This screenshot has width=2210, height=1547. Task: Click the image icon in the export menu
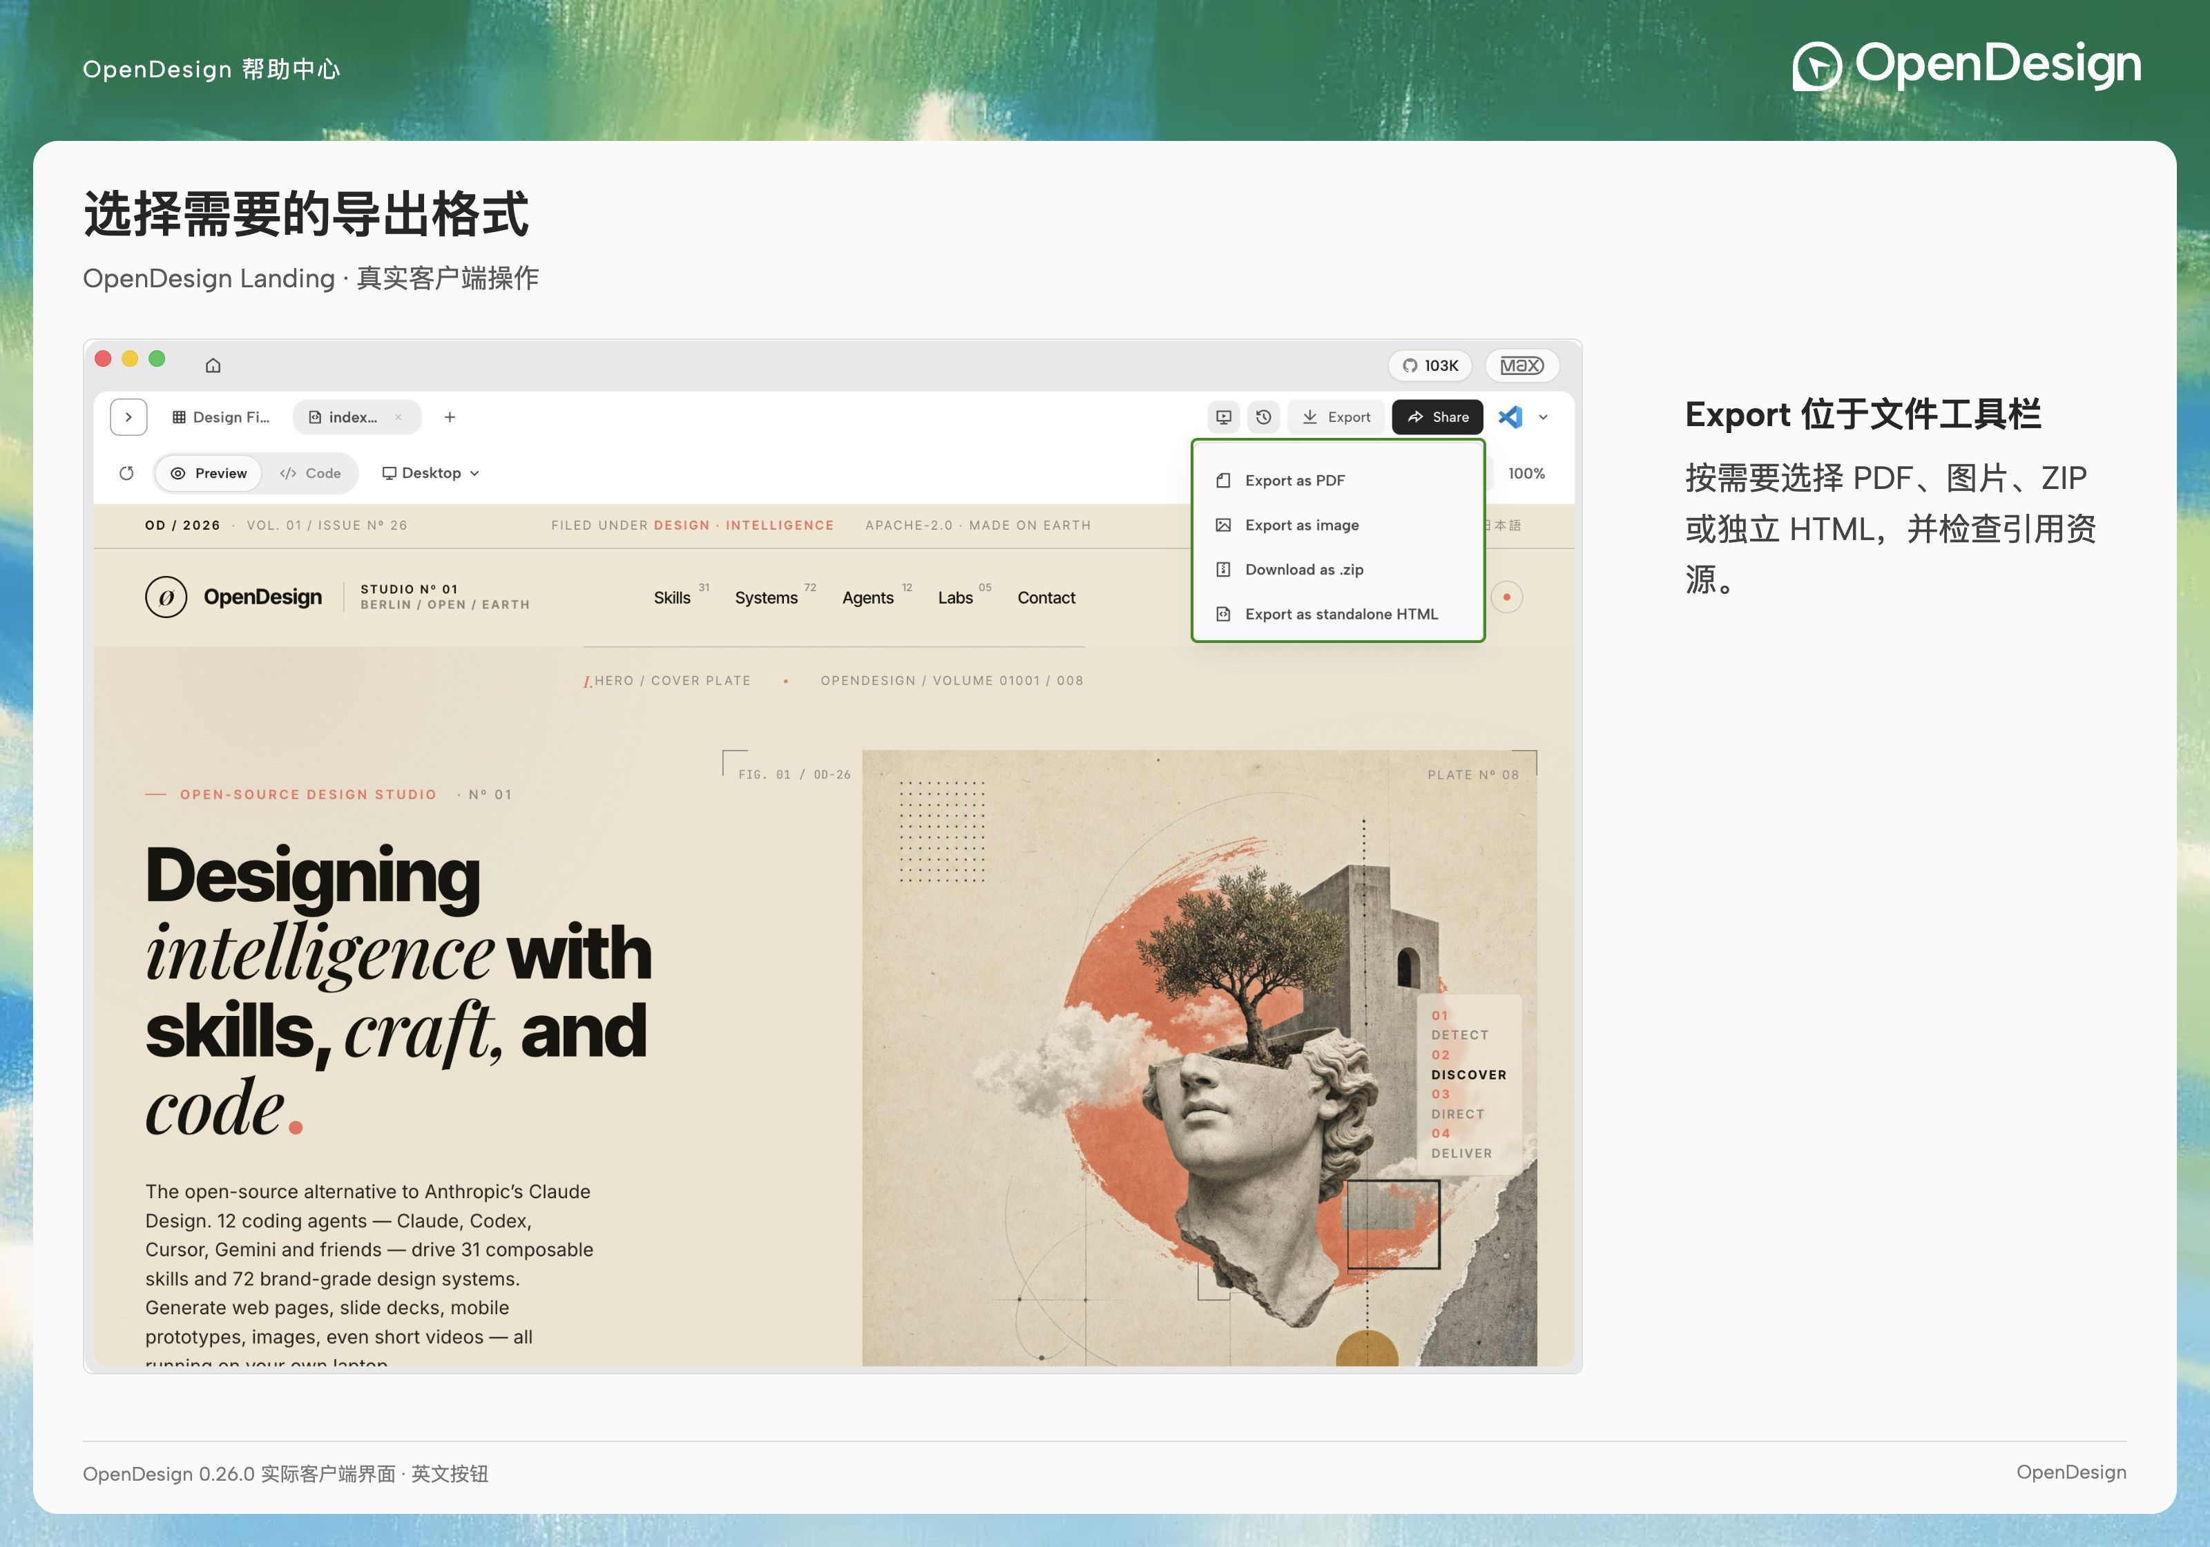point(1223,525)
